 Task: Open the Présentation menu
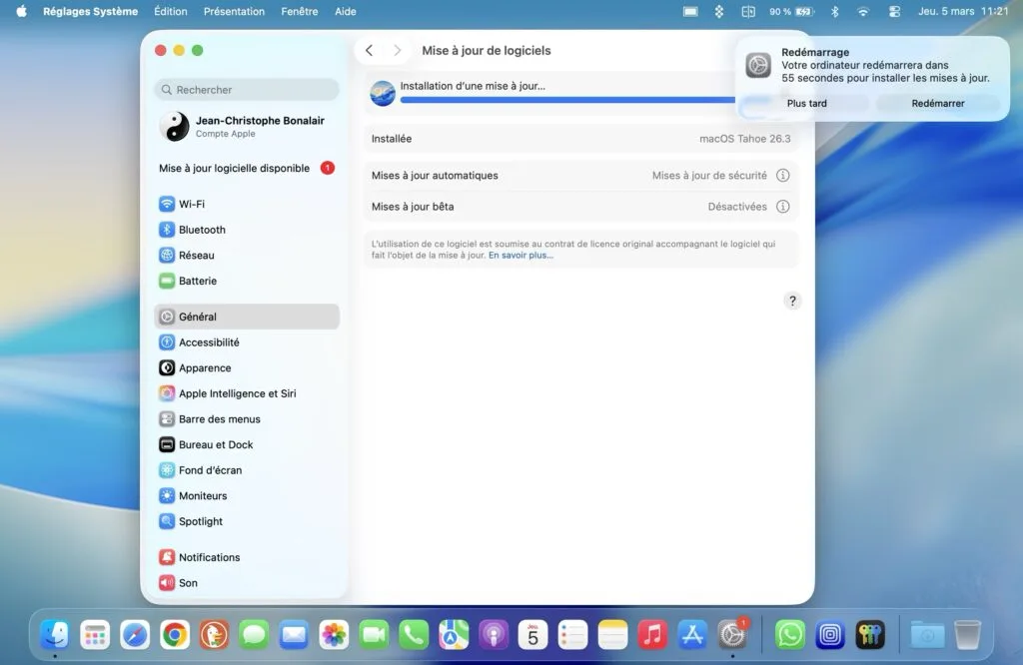[234, 11]
